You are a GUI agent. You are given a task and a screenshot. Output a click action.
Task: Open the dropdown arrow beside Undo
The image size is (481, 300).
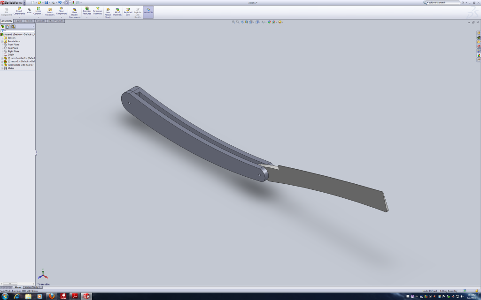62,3
